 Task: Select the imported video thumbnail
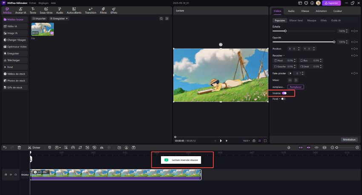point(43,29)
